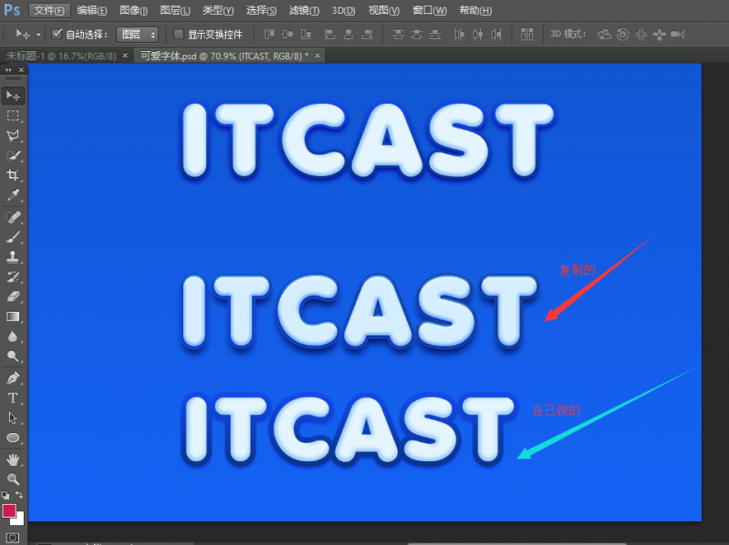Screen dimensions: 729x545
Task: Select the Rectangular Marquee tool
Action: (x=13, y=116)
